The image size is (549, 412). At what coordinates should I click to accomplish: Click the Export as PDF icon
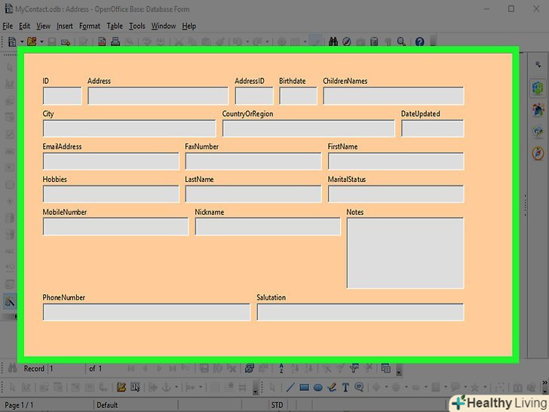(102, 42)
